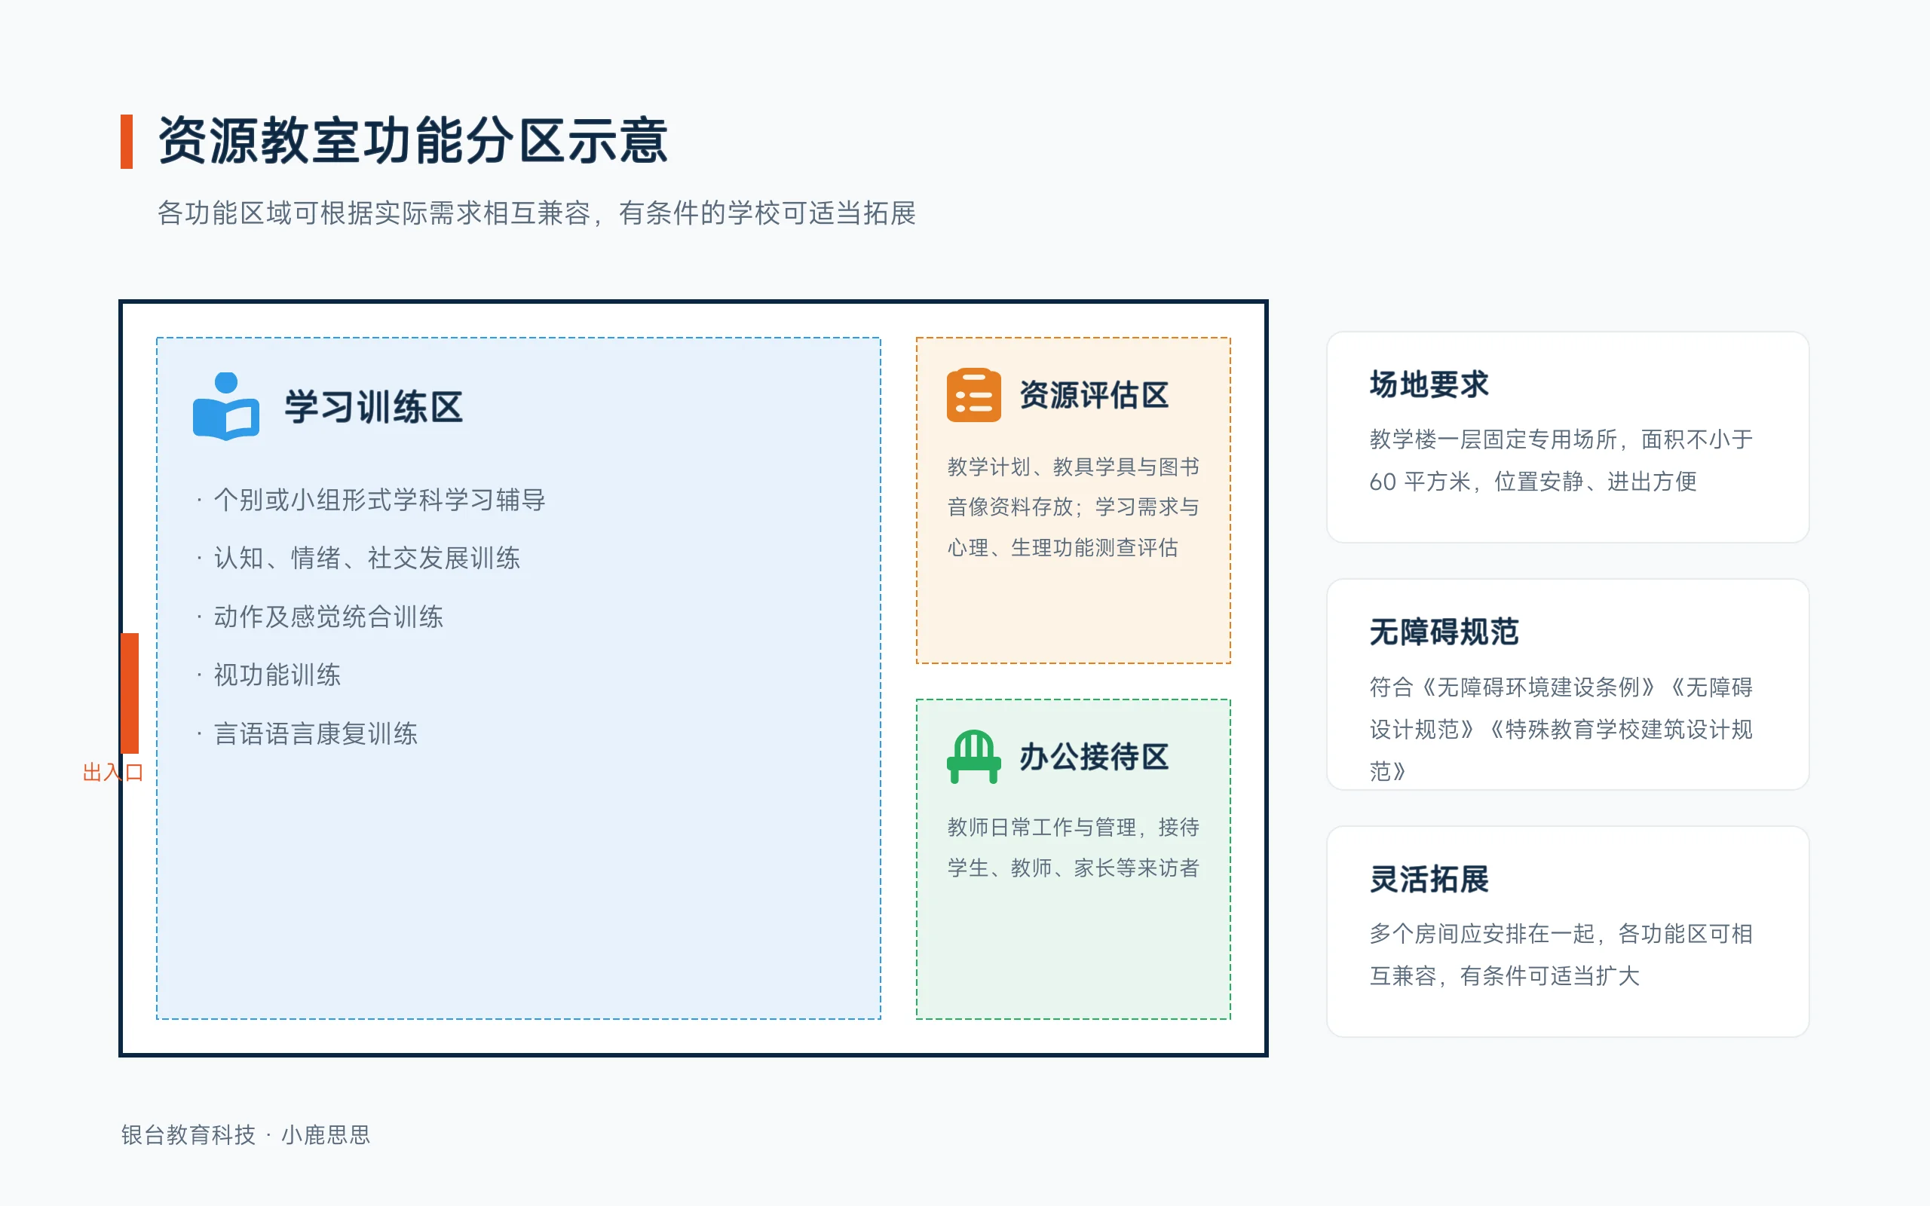
Task: Click the 资源评估区 description paragraph
Action: [x=1074, y=507]
